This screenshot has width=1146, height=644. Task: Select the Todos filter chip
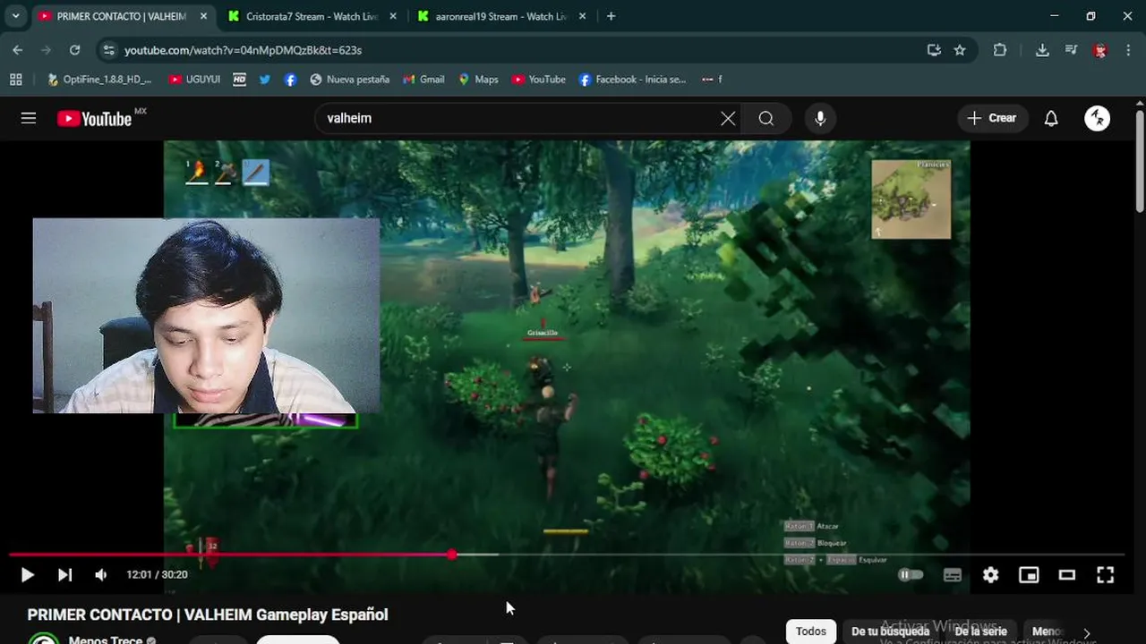(811, 631)
